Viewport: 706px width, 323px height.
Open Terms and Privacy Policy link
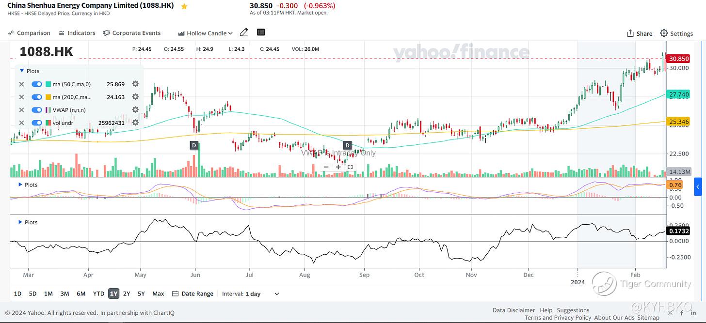(558, 318)
